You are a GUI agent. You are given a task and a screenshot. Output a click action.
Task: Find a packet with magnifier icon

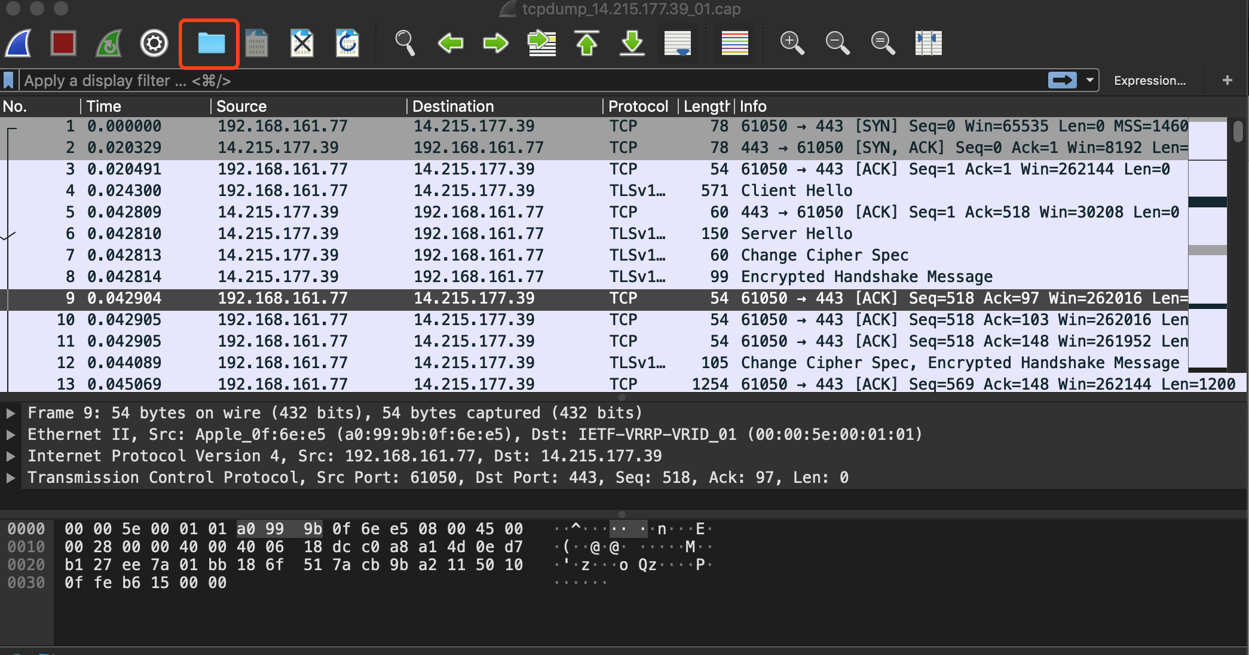(405, 44)
